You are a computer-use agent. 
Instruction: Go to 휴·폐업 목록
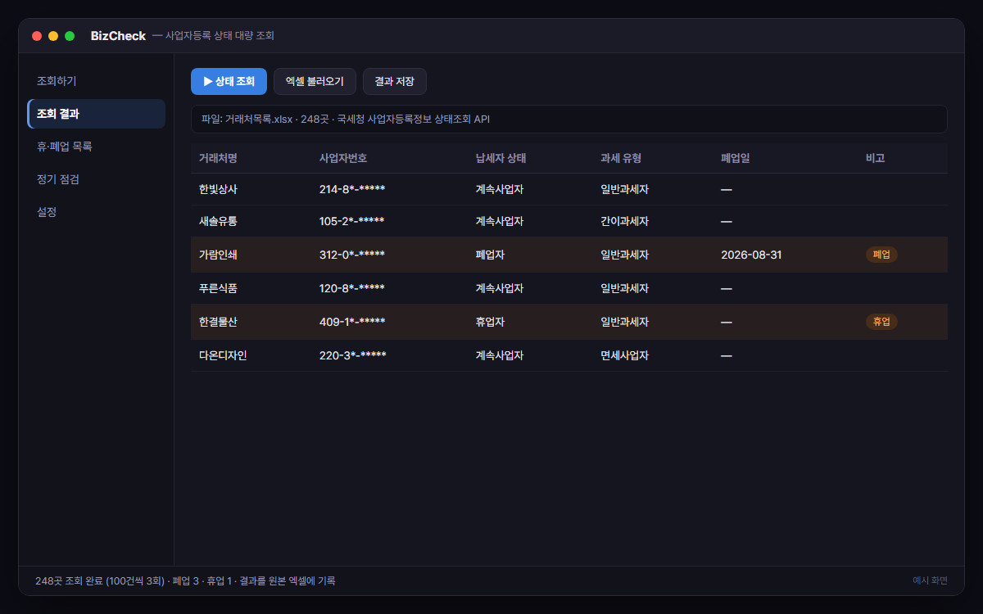(x=97, y=147)
